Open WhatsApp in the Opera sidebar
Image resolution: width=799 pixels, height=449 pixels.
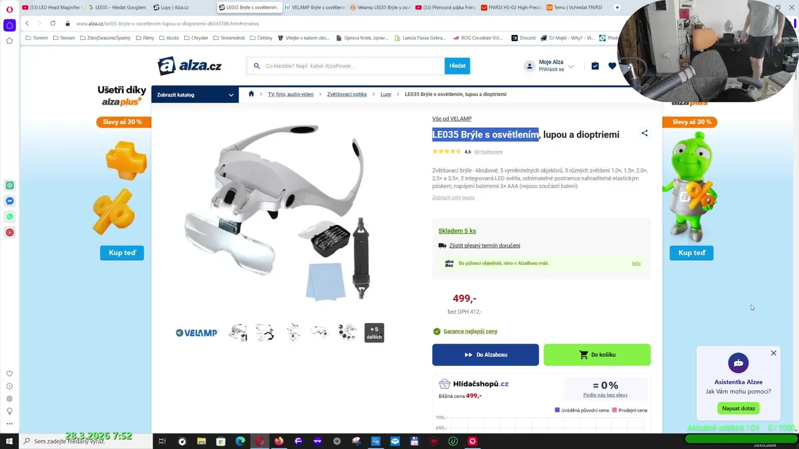tap(9, 216)
